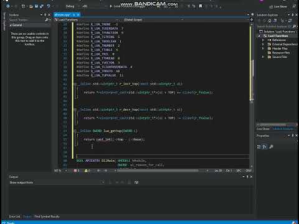Screen dimensions: 299x224
Task: Close the Properties panel
Action: click(297, 136)
